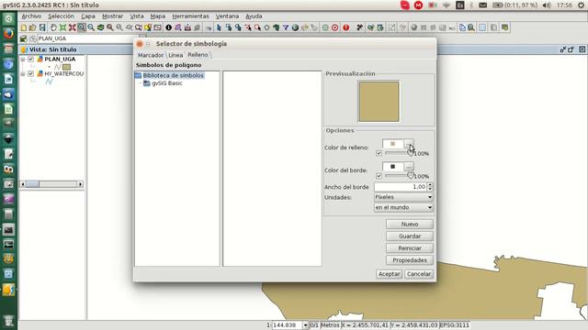Toggle HY_WATERCOU layer visibility checkbox
The height and width of the screenshot is (330, 588).
pyautogui.click(x=30, y=73)
